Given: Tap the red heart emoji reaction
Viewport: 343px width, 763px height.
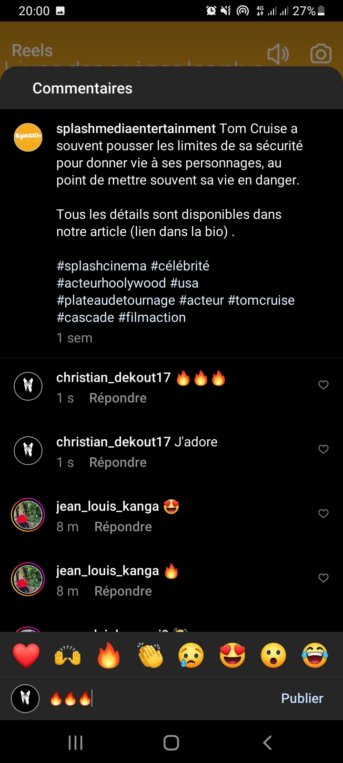Looking at the screenshot, I should click(26, 655).
